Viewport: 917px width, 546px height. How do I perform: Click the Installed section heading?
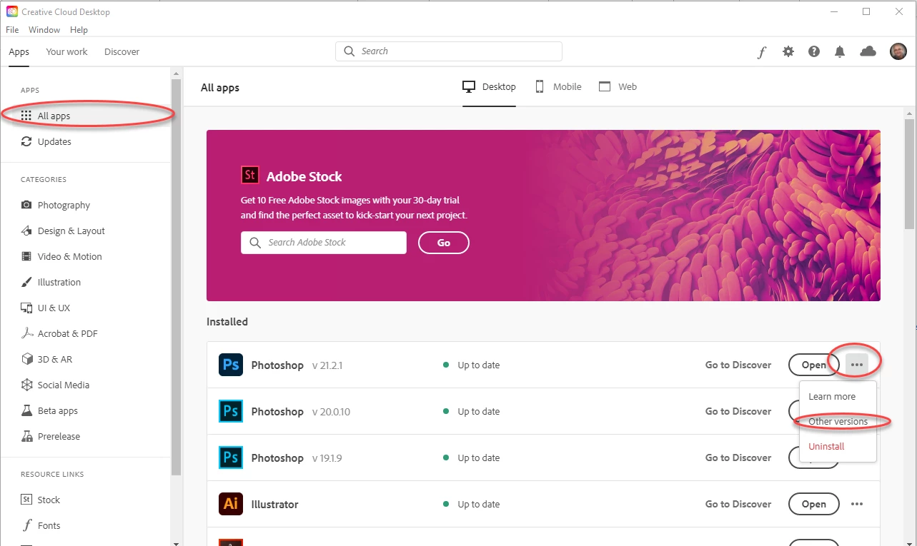(227, 322)
